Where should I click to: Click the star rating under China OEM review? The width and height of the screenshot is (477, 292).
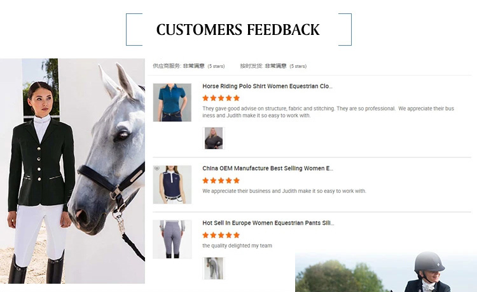point(221,181)
